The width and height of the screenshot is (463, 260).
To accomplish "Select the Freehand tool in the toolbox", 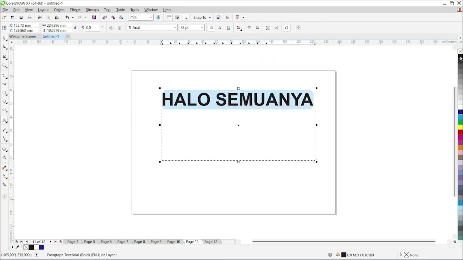I will pos(5,76).
